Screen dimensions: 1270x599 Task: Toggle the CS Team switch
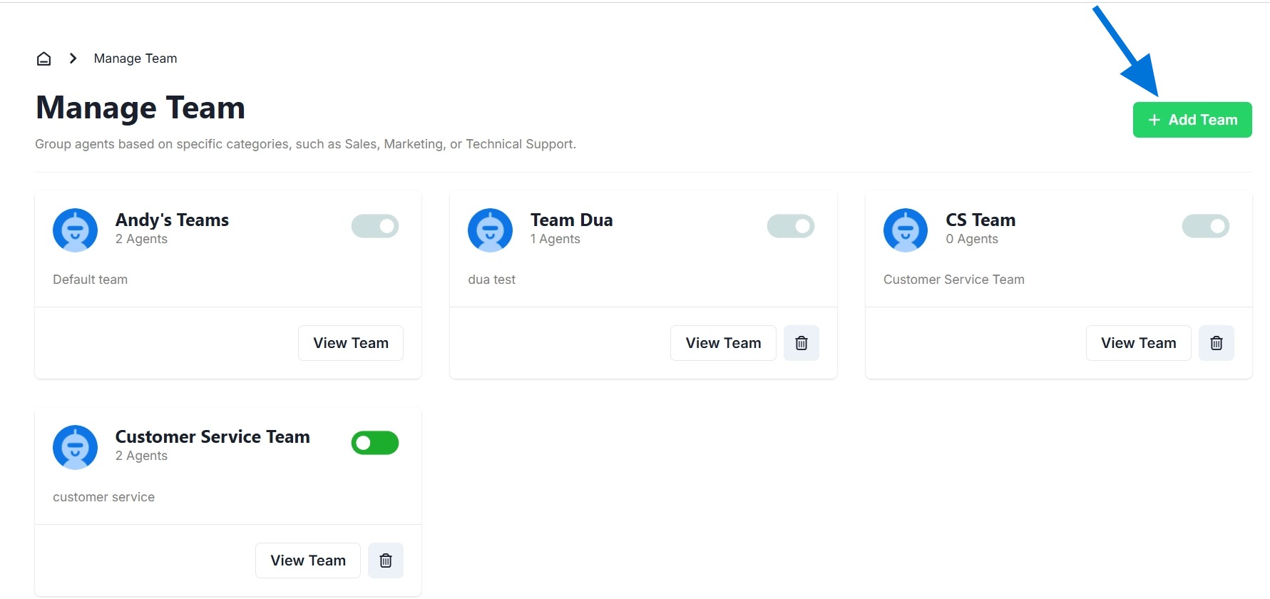coord(1205,226)
